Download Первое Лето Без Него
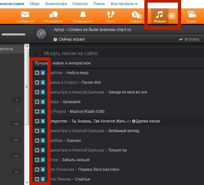 43,170
